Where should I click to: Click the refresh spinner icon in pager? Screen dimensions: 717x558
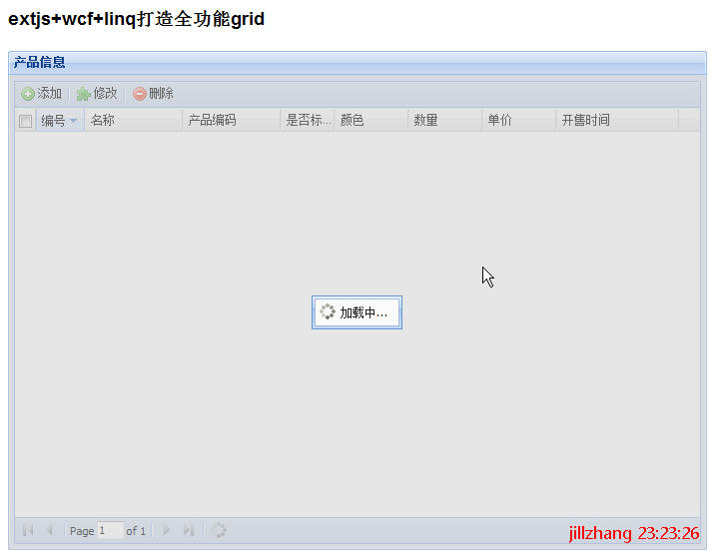(219, 531)
